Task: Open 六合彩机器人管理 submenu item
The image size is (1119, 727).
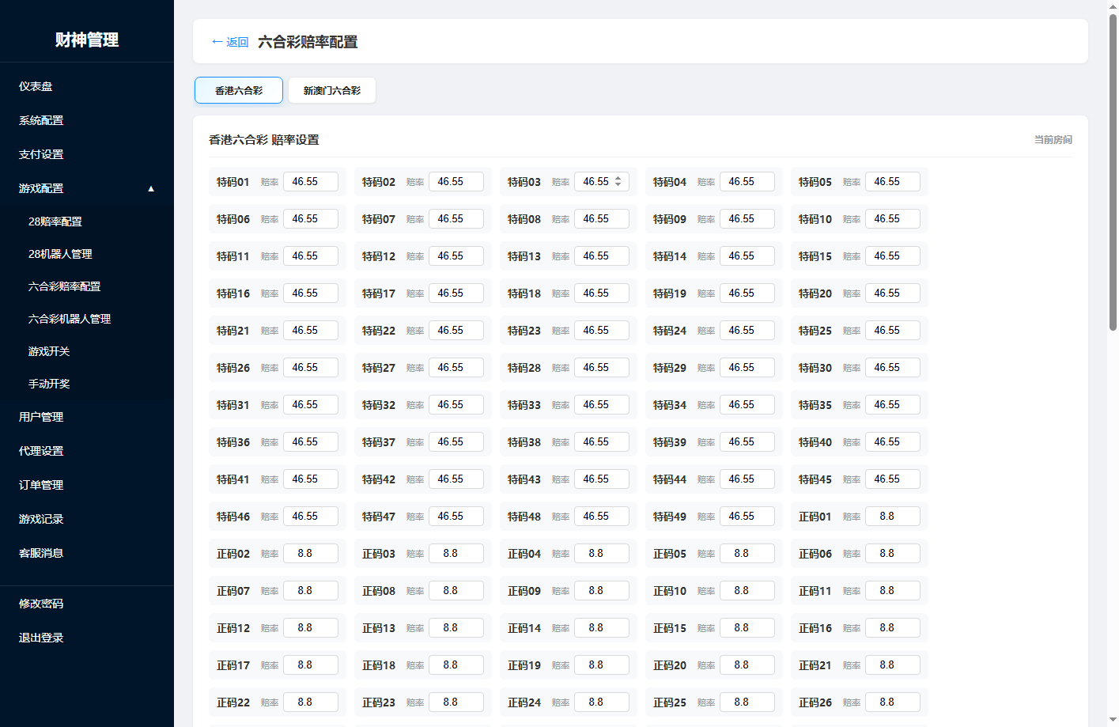Action: [x=87, y=319]
